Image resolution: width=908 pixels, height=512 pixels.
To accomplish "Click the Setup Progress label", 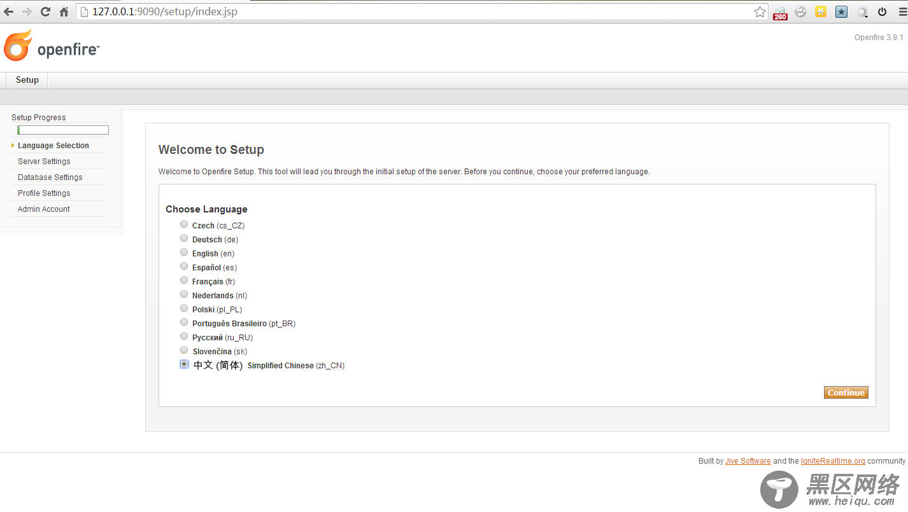I will [39, 118].
